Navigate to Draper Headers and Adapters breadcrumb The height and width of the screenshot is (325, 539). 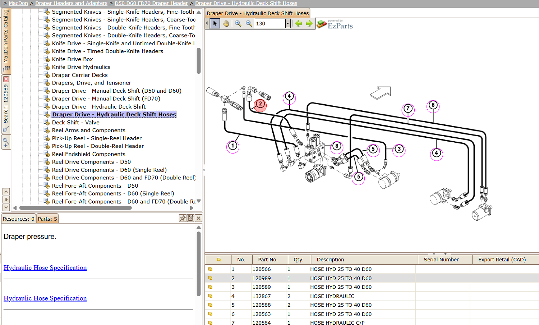[71, 3]
